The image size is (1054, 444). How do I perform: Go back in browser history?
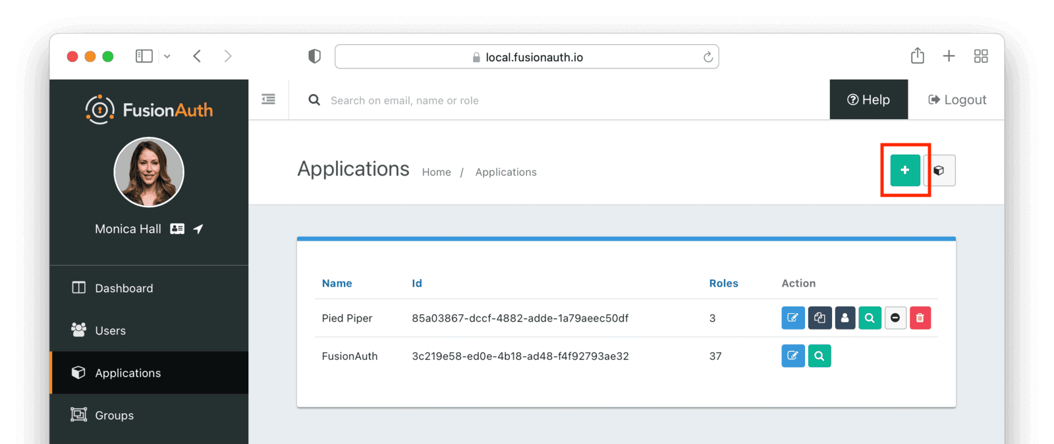pos(197,57)
